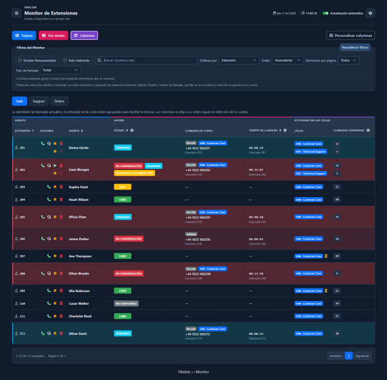Sort by the Extensión column header

[24, 131]
